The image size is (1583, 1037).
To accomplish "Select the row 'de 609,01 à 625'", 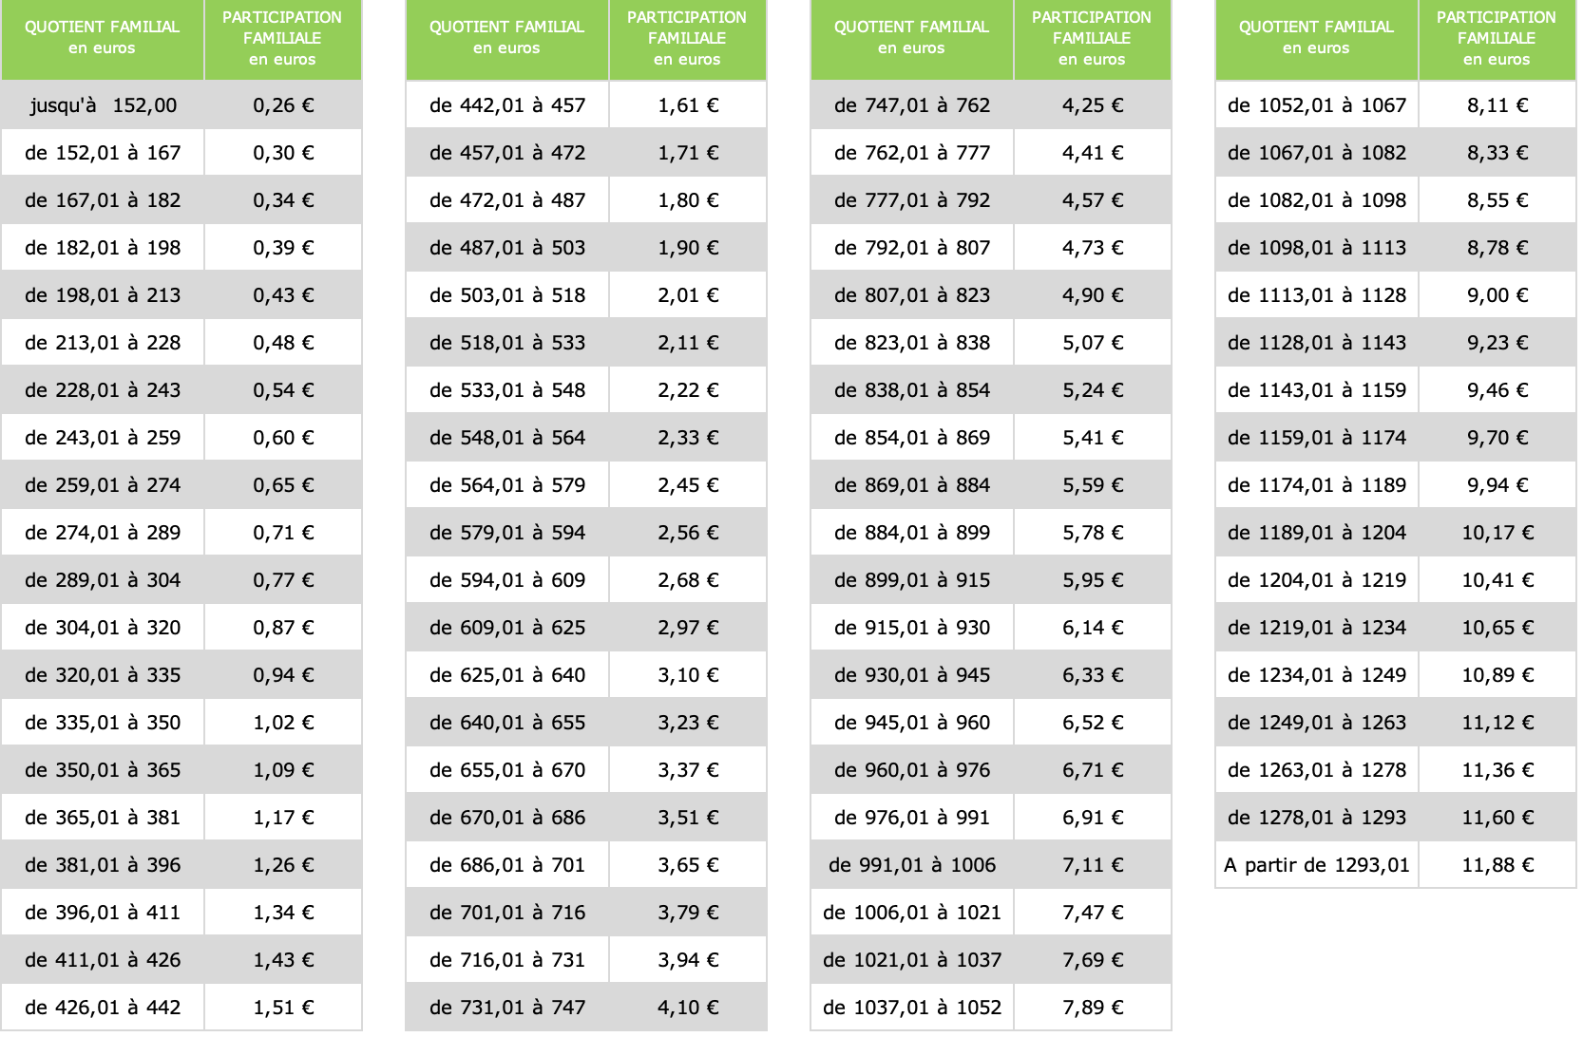I will 586,628.
